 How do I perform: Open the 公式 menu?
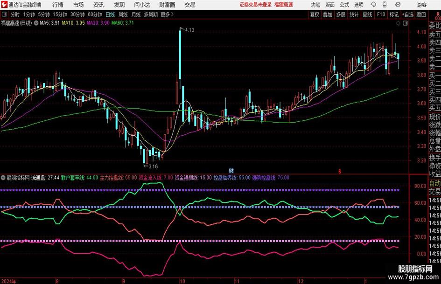click(x=344, y=5)
